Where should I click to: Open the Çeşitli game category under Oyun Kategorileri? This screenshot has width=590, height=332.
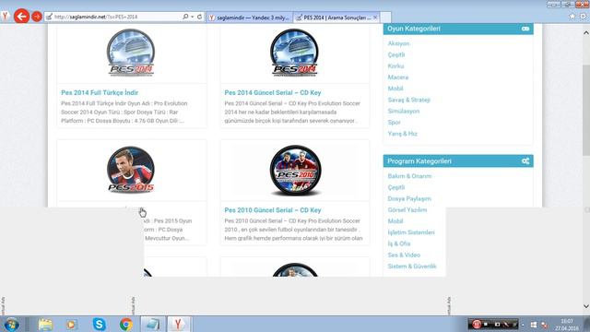[396, 55]
